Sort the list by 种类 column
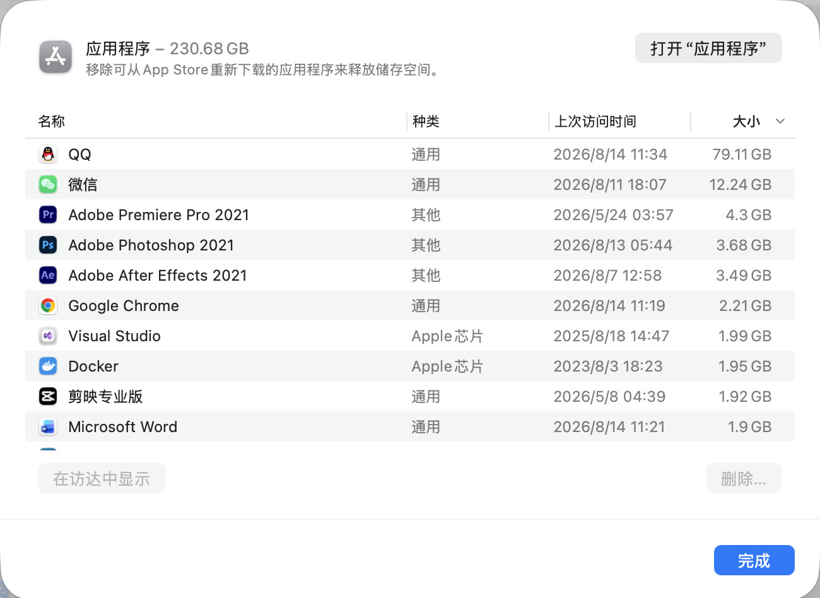The width and height of the screenshot is (820, 598). (x=426, y=121)
